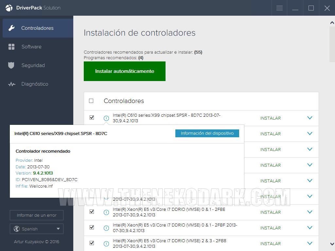Open the Spanish language dropdown
This screenshot has width=335, height=251.
tap(37, 229)
